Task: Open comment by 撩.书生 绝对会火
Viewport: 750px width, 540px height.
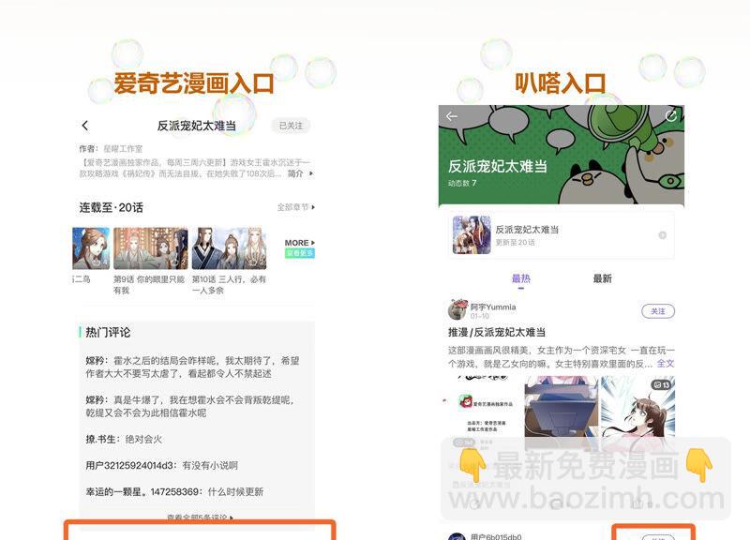Action: pos(124,439)
